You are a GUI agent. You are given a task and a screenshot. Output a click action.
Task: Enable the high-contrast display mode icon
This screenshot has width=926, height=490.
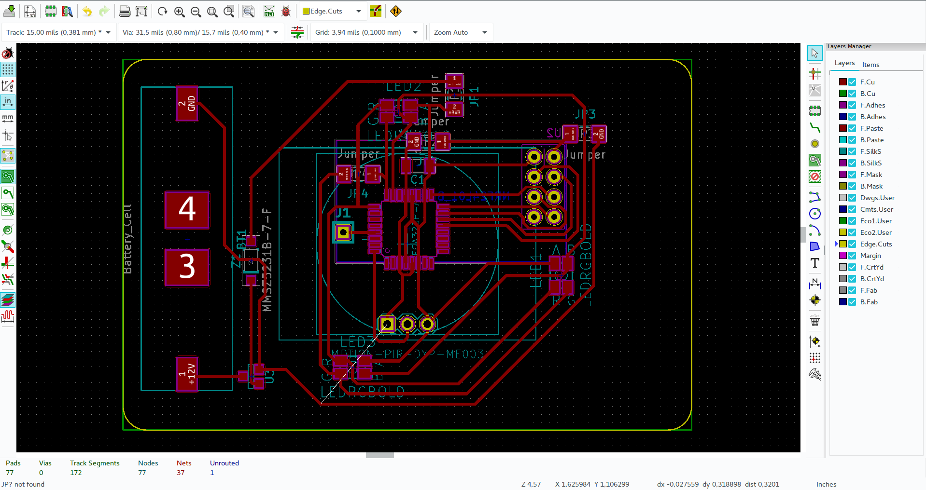[8, 299]
